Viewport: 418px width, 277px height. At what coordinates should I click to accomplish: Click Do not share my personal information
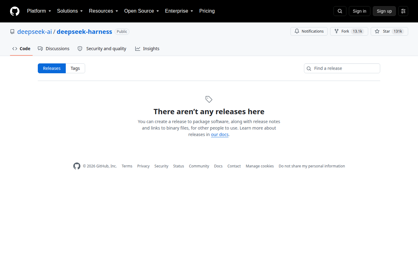tap(312, 166)
